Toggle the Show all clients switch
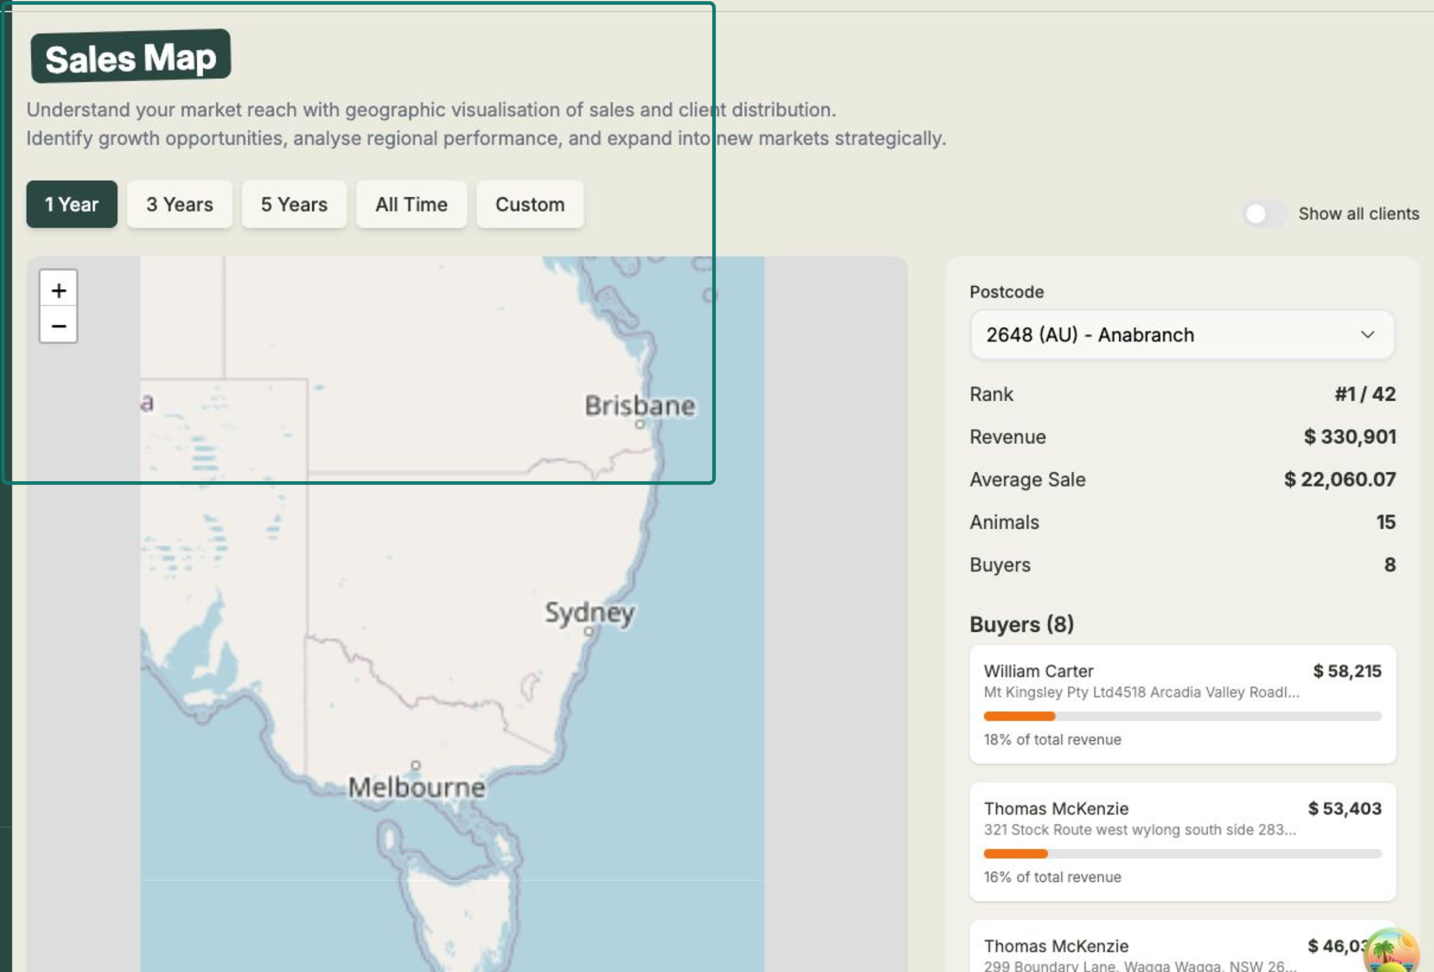This screenshot has height=972, width=1434. tap(1265, 213)
